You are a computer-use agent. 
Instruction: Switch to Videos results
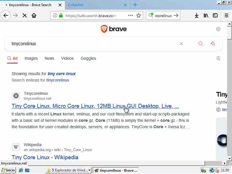tap(67, 58)
